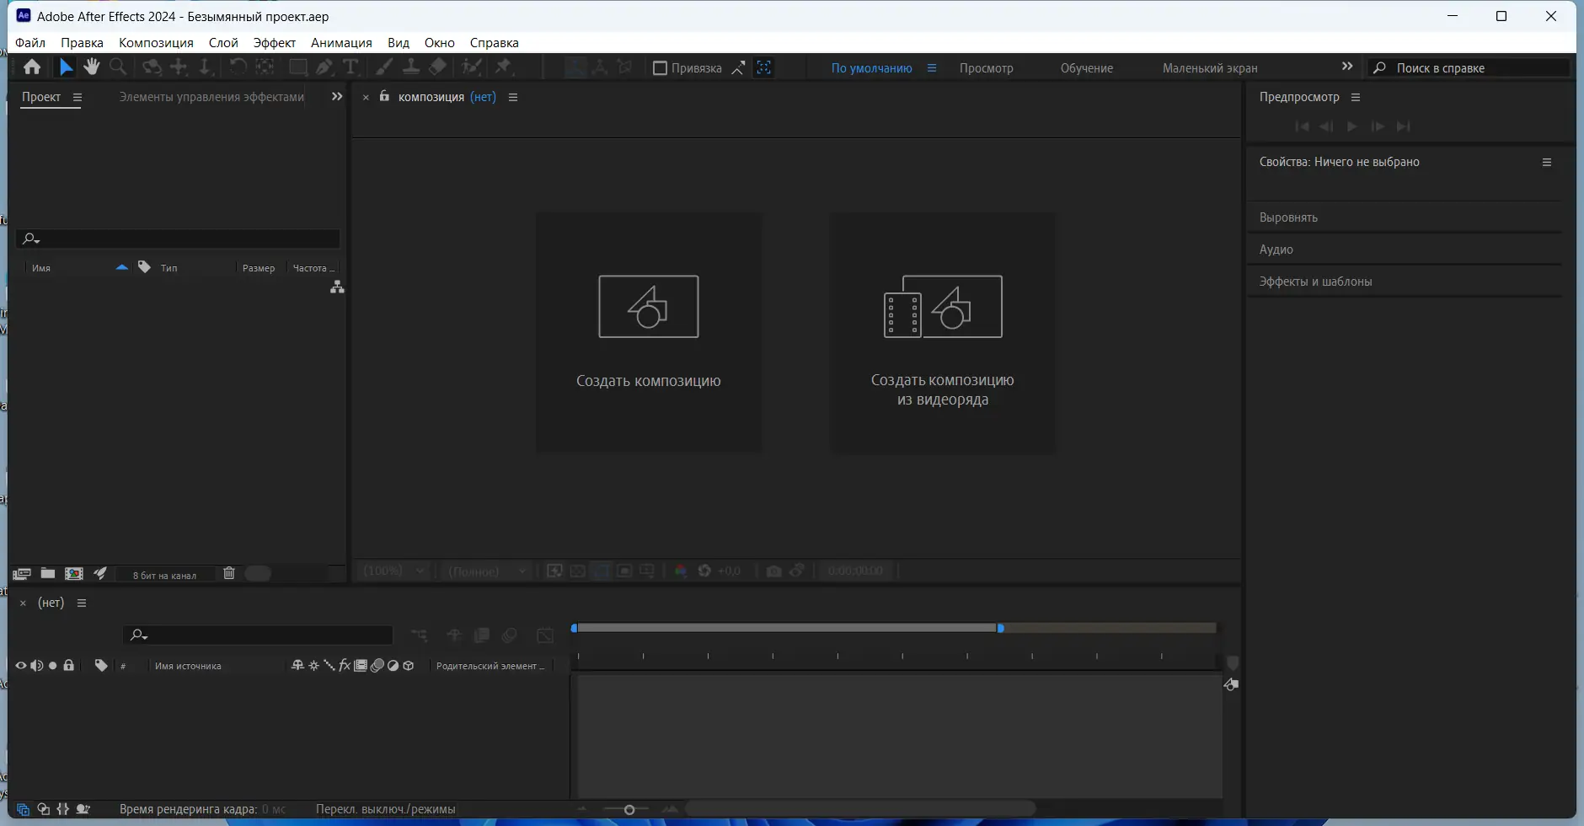Open the Проект panel options menu
Image resolution: width=1584 pixels, height=826 pixels.
(78, 97)
